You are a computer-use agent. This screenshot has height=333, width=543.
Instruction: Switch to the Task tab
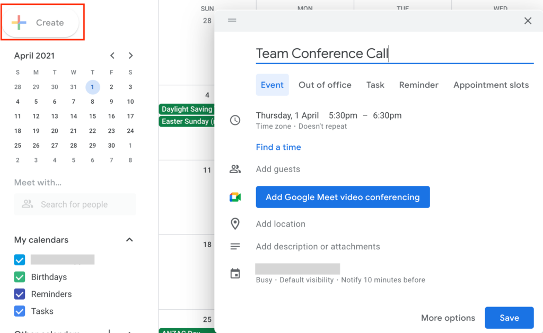pos(375,85)
